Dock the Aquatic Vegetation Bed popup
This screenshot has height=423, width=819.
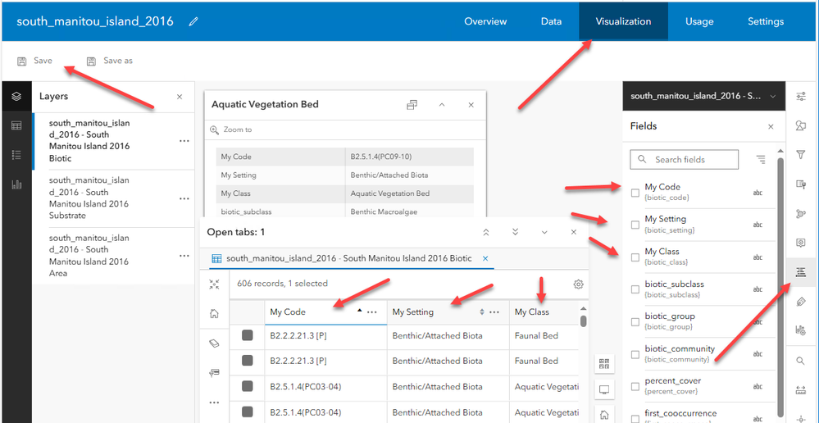click(412, 105)
